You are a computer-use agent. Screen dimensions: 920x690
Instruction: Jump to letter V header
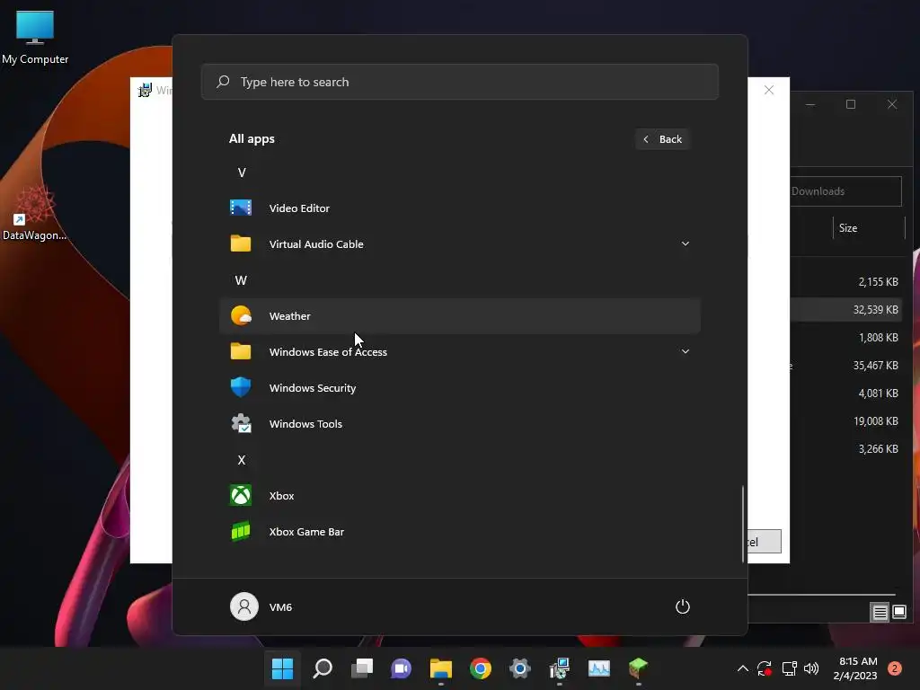[x=242, y=172]
